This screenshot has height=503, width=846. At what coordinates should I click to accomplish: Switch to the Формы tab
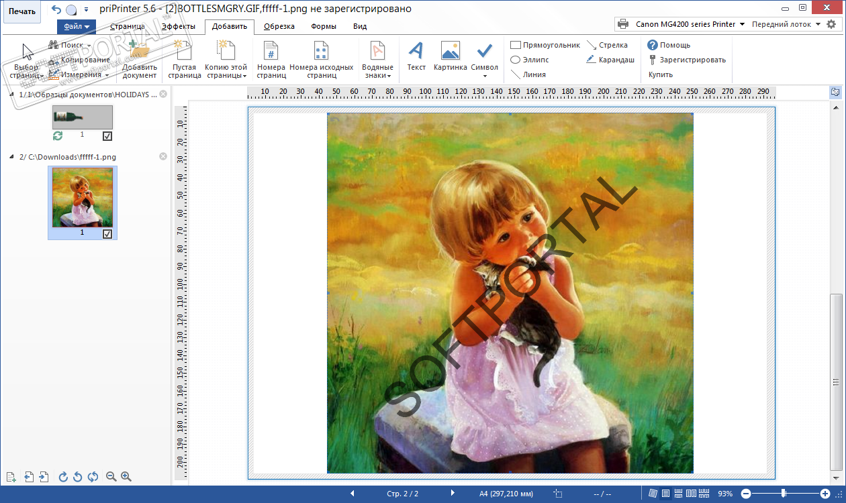tap(323, 27)
